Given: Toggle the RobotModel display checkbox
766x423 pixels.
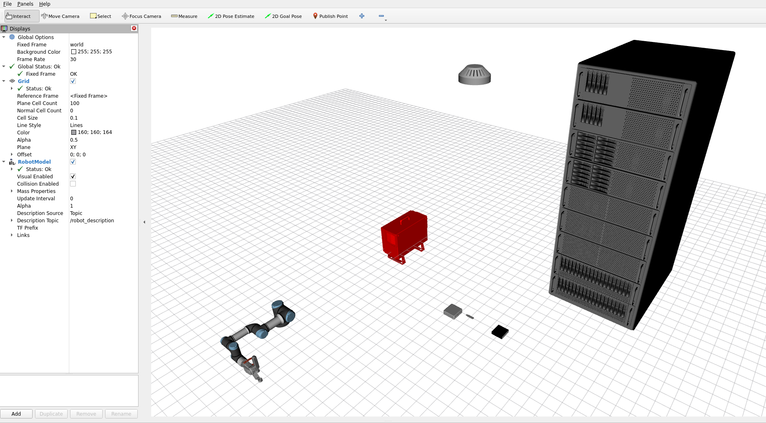Looking at the screenshot, I should 73,162.
